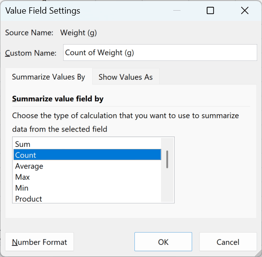Select Product in the calculation list
This screenshot has width=262, height=257.
pyautogui.click(x=87, y=199)
